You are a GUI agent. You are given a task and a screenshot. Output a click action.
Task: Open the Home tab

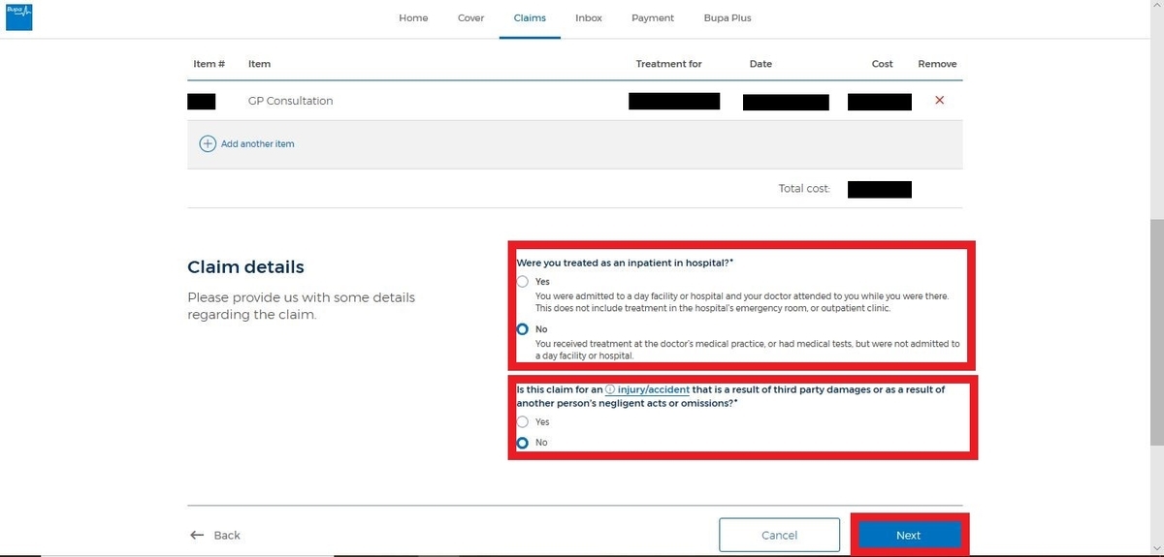[x=413, y=17]
